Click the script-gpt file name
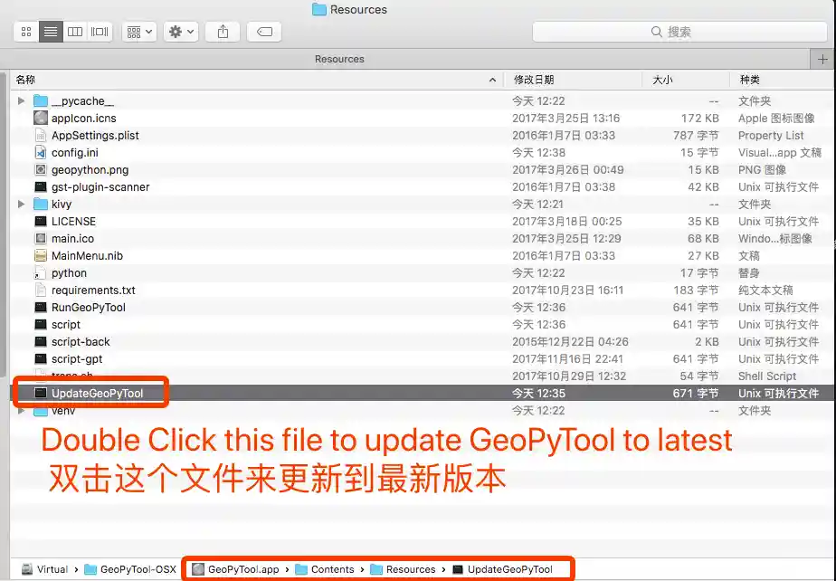The image size is (836, 581). click(77, 359)
